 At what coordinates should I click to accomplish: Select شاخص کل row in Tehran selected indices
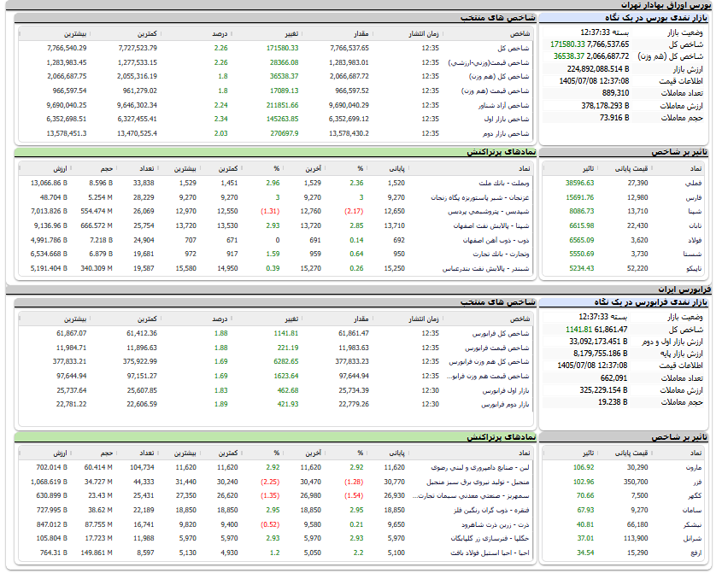276,48
